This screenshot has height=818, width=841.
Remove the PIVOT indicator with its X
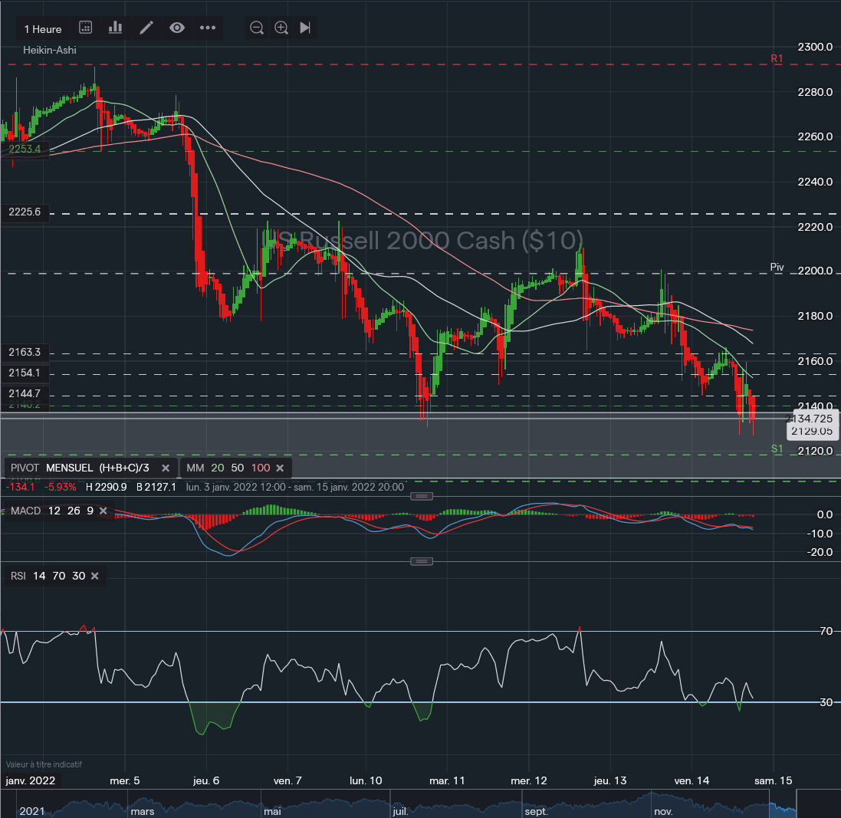[x=166, y=468]
